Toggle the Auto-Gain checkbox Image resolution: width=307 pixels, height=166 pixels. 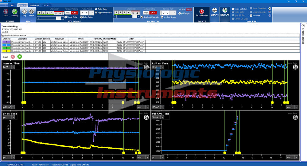click(96, 9)
